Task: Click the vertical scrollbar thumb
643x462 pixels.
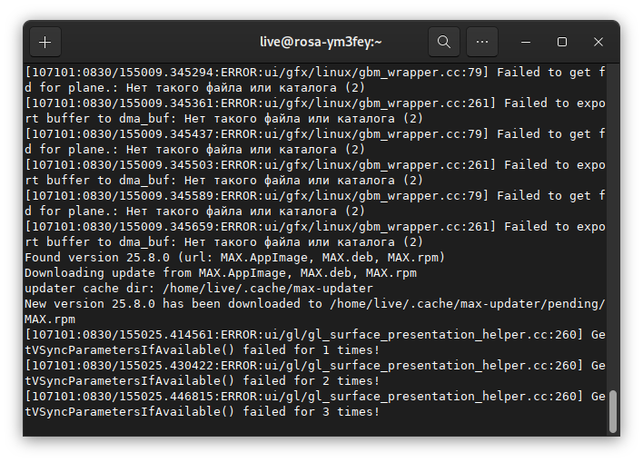Action: 613,411
